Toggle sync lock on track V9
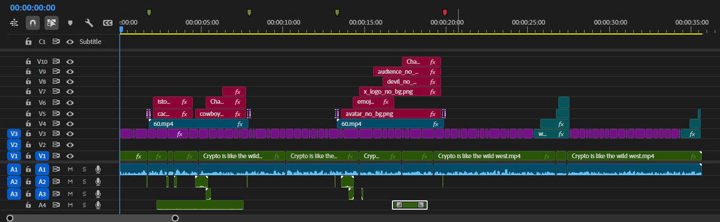Viewport: 720px width, 222px height. 56,71
